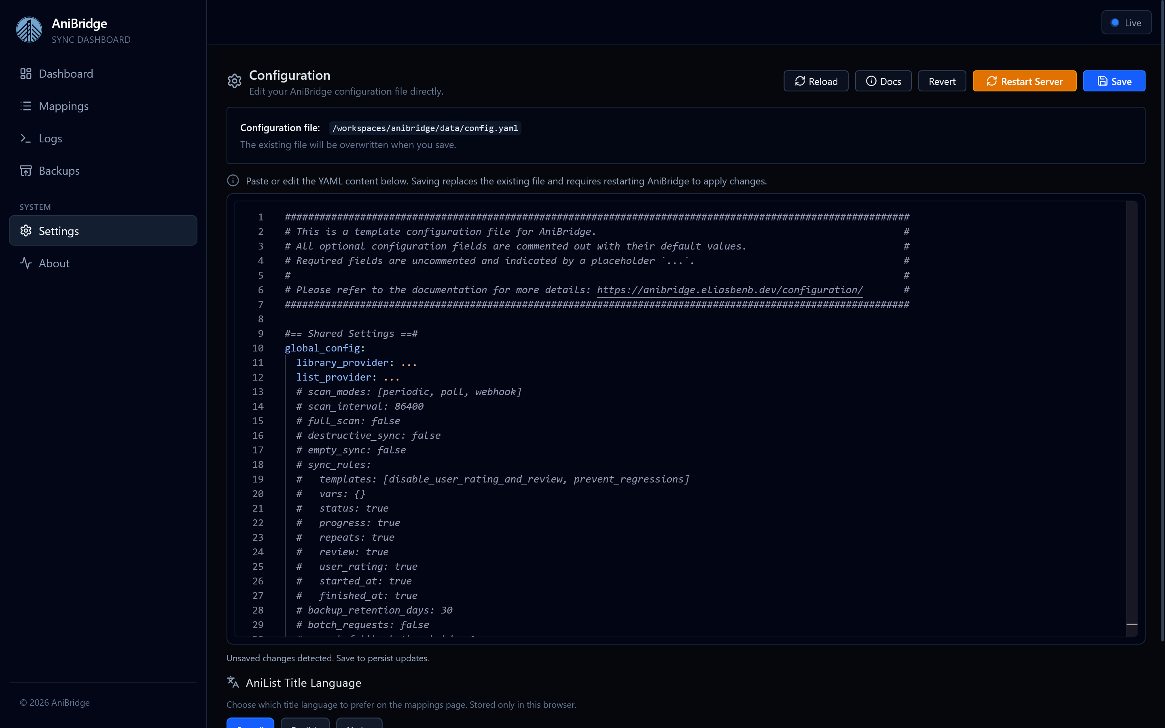Click the About activity icon

point(26,263)
